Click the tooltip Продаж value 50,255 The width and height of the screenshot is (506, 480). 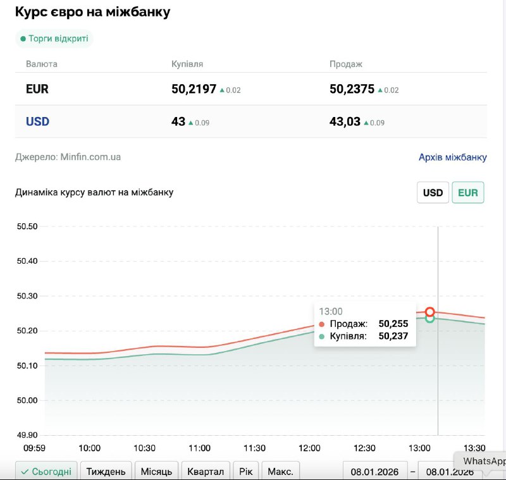(x=393, y=324)
